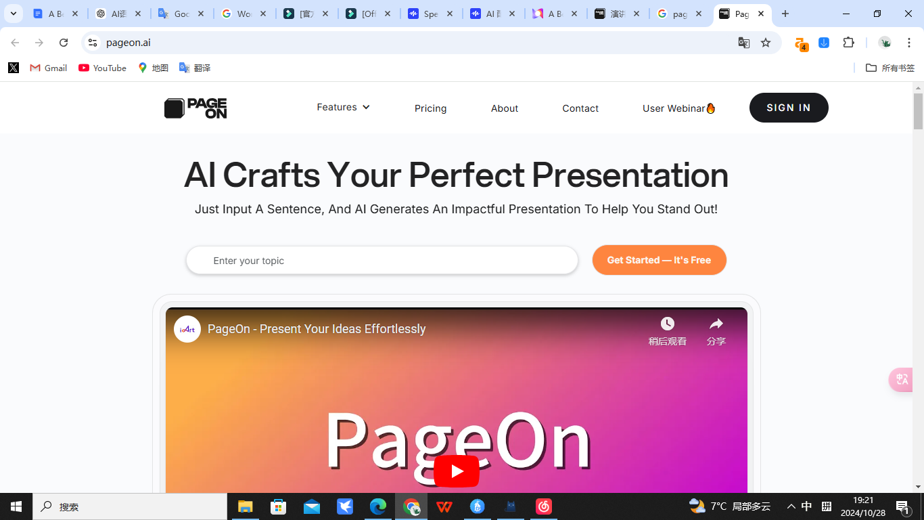Screen dimensions: 924x520
Task: Open WPS Office from the taskbar
Action: point(444,506)
